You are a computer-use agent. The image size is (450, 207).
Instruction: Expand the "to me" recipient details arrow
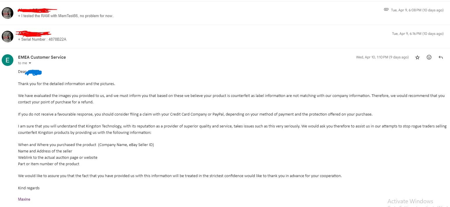click(30, 63)
